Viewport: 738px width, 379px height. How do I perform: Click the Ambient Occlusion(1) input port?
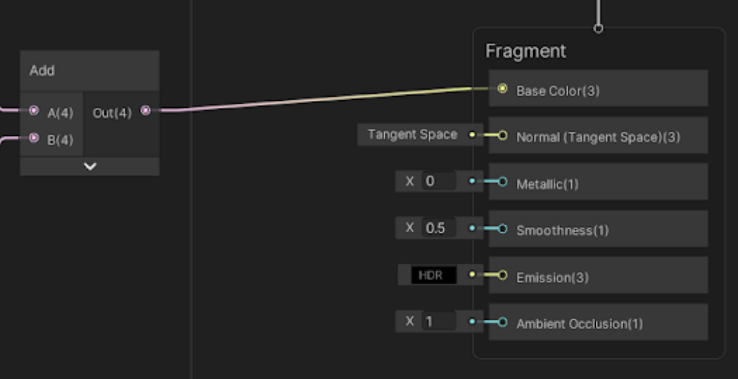pos(502,322)
